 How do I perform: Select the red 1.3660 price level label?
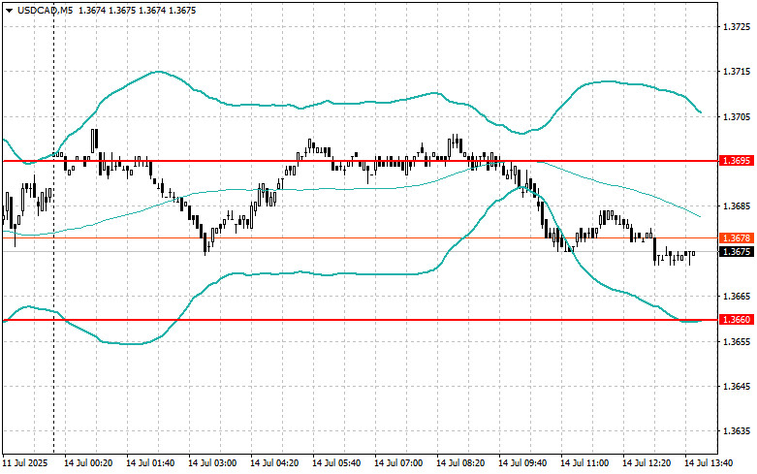click(737, 320)
